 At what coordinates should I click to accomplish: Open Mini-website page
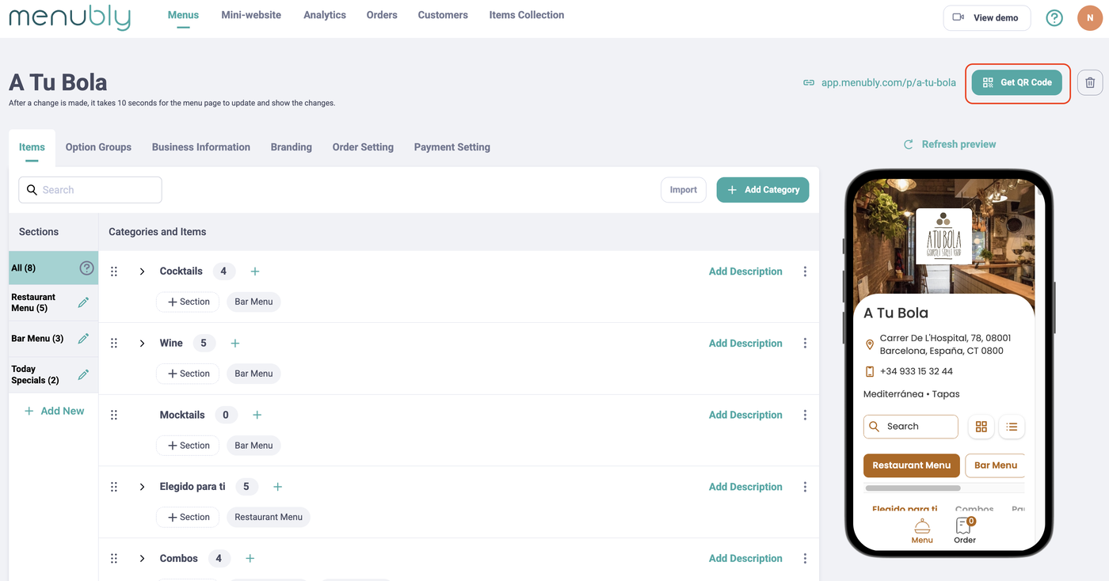tap(251, 15)
